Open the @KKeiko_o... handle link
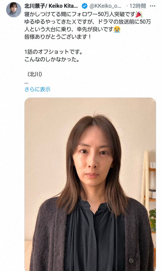This screenshot has width=162, height=271. (105, 6)
